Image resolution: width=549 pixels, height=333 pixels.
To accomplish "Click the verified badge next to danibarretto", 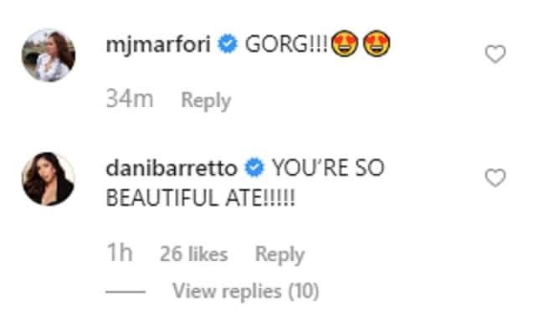I will (254, 167).
